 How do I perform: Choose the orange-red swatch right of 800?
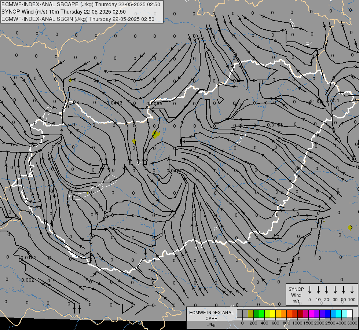[x=289, y=314]
